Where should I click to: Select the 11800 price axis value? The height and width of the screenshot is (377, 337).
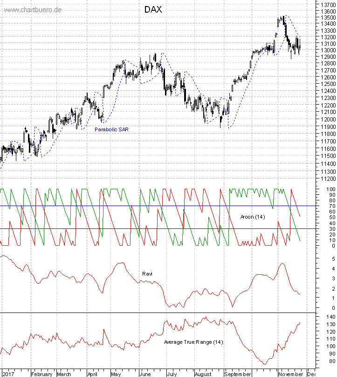(x=328, y=134)
